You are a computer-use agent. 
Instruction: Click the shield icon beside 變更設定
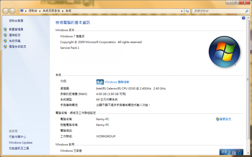(218, 119)
